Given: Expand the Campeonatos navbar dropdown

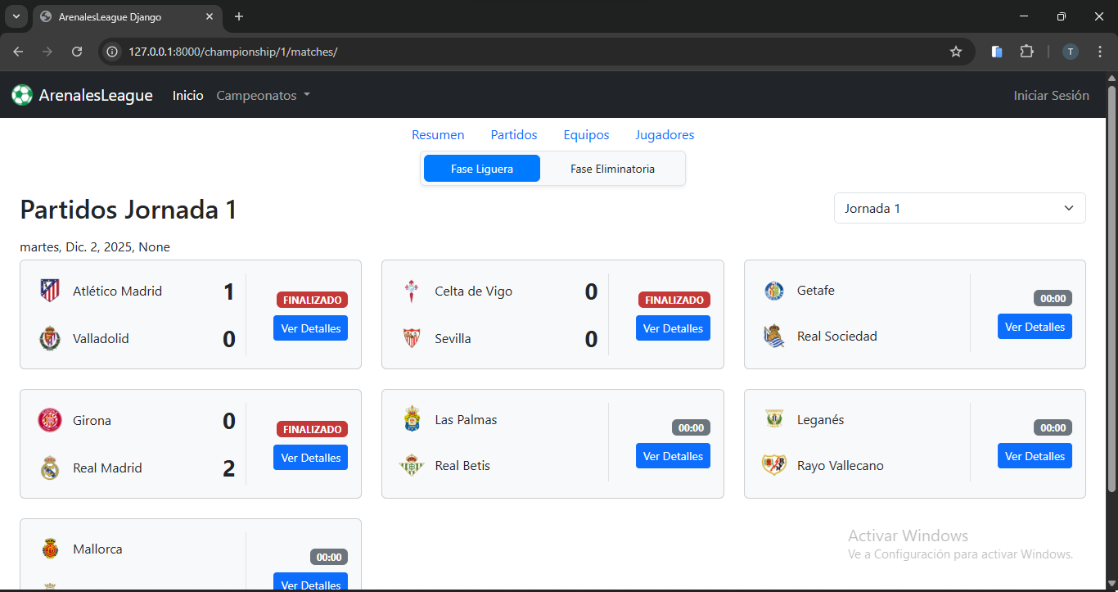Looking at the screenshot, I should point(263,96).
